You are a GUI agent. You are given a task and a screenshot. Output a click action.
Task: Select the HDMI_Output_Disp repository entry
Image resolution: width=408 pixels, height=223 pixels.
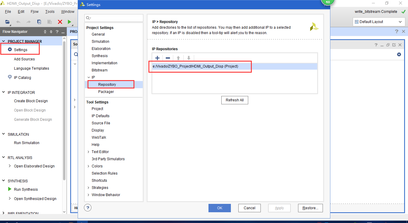[x=234, y=66]
